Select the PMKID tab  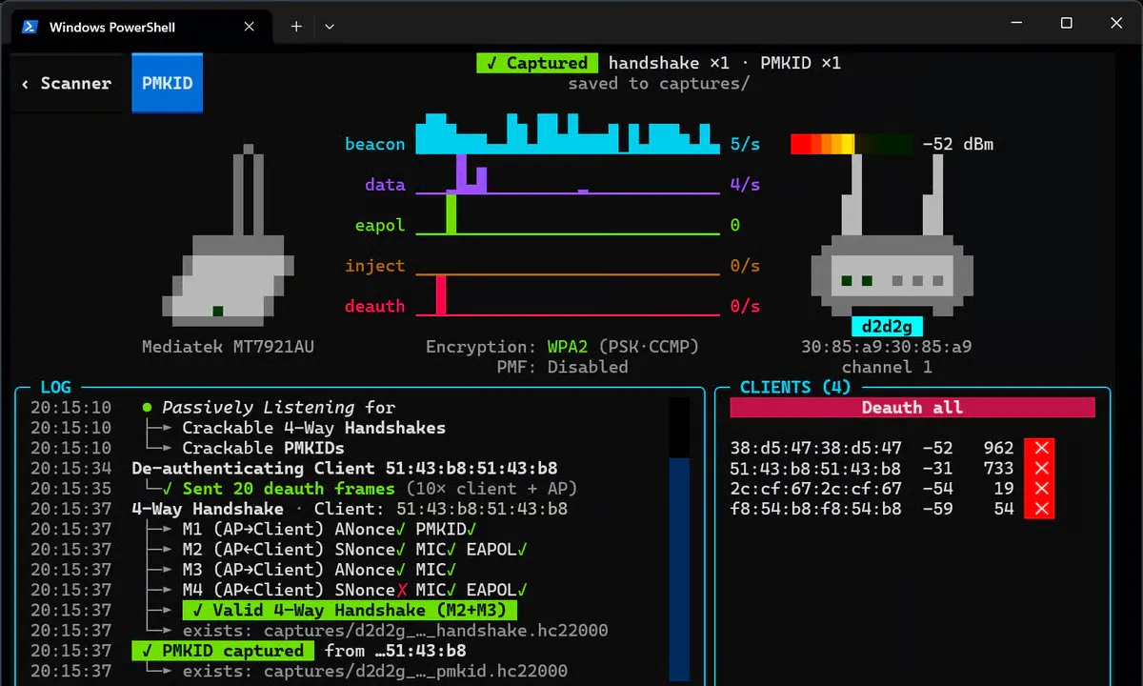168,84
